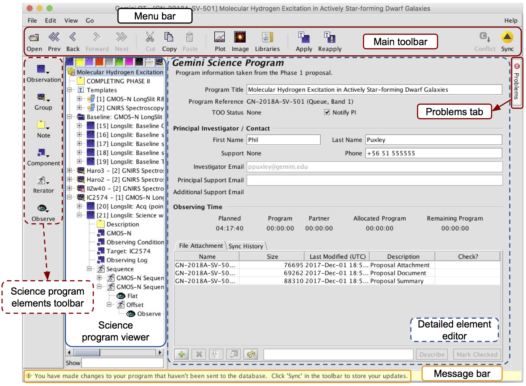Expand observation [15] Longslit: Baseline
The width and height of the screenshot is (526, 386).
[79, 126]
